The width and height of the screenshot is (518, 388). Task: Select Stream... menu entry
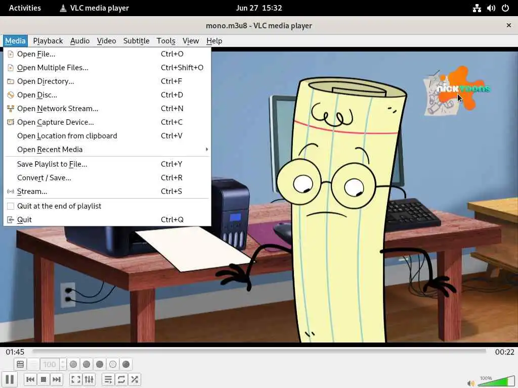(x=107, y=191)
